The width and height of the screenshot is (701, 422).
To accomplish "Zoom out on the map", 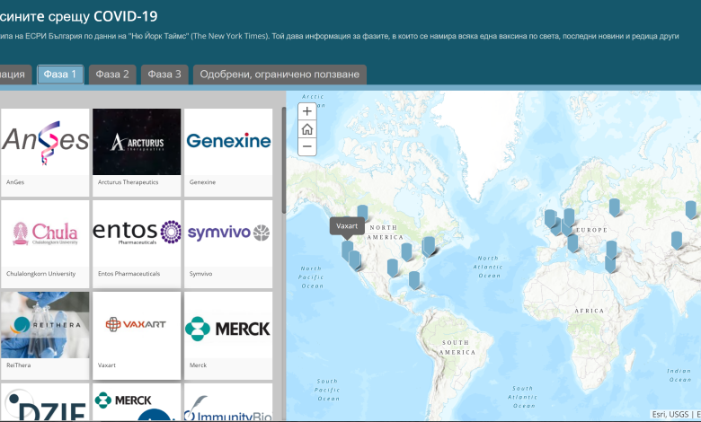I will (307, 146).
